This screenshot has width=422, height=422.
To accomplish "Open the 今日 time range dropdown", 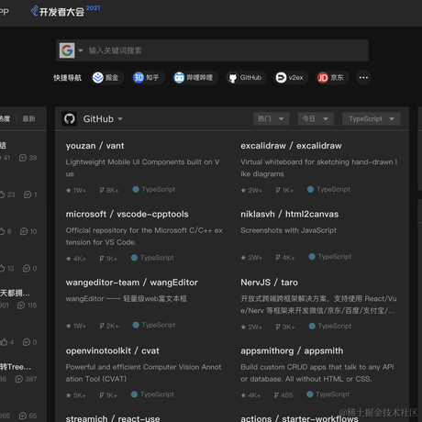I will click(x=316, y=118).
